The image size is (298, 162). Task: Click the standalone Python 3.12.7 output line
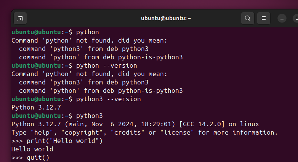36,108
